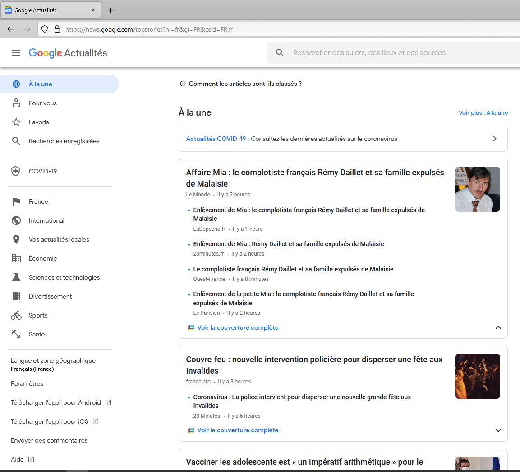Select the À la une section
The width and height of the screenshot is (520, 472).
coord(60,84)
